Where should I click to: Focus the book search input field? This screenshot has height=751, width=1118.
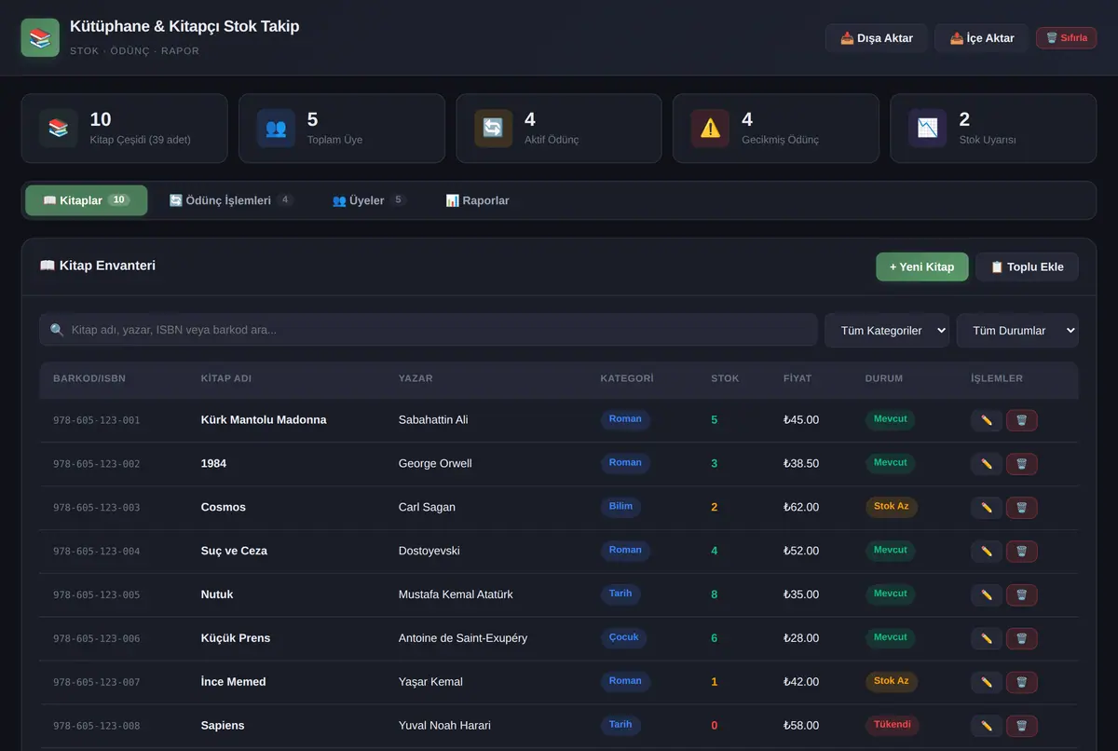(x=429, y=330)
